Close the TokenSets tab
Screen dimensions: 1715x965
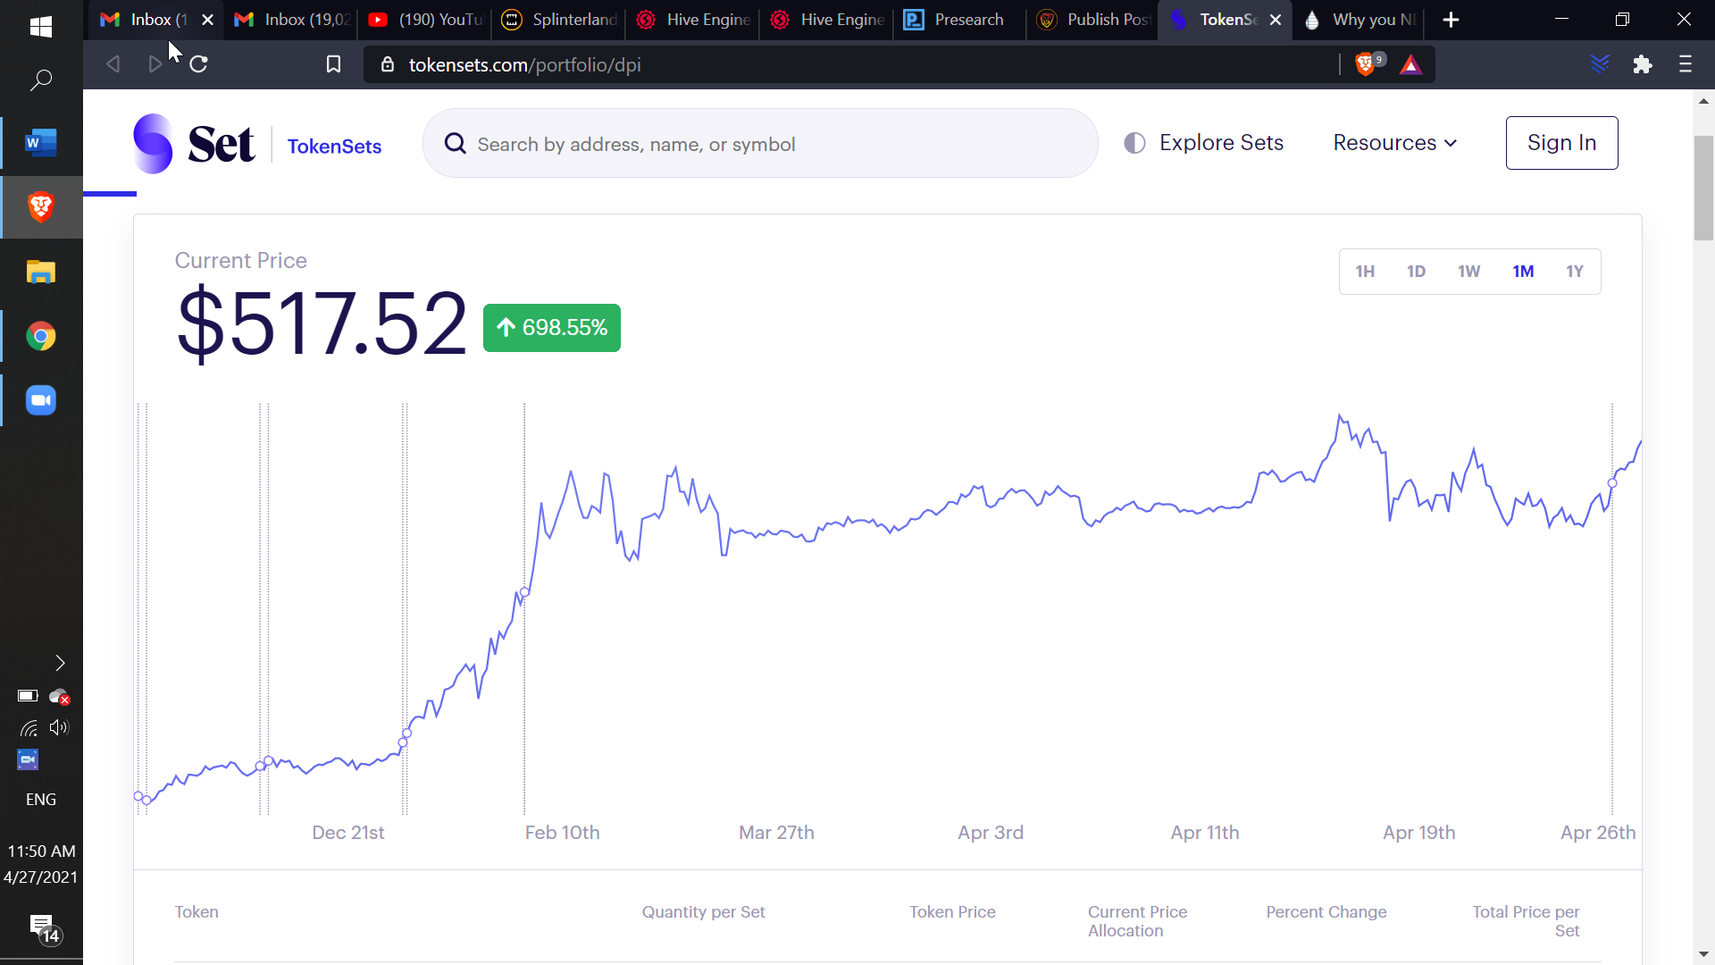1276,20
